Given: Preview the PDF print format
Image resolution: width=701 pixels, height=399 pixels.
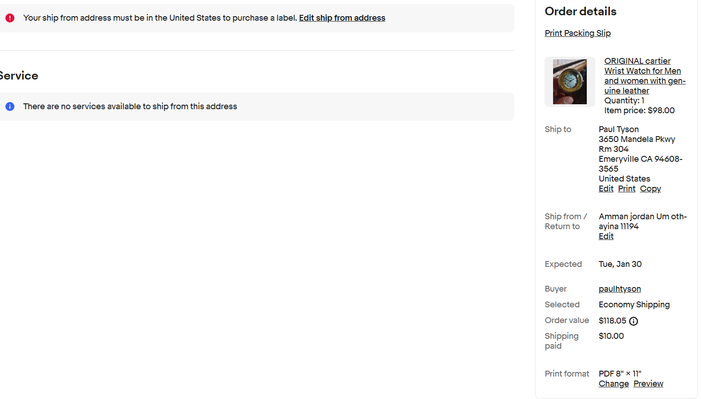Looking at the screenshot, I should [648, 384].
